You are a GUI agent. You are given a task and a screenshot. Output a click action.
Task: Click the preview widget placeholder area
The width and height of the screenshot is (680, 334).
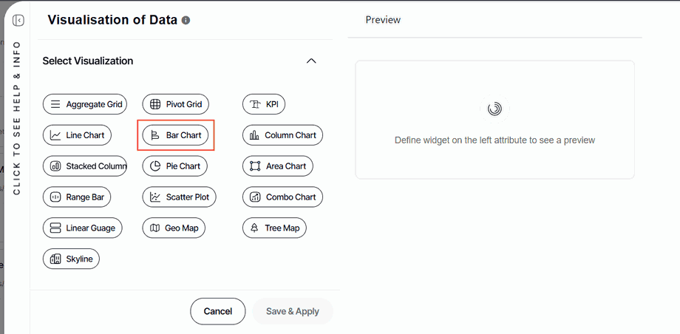[494, 120]
